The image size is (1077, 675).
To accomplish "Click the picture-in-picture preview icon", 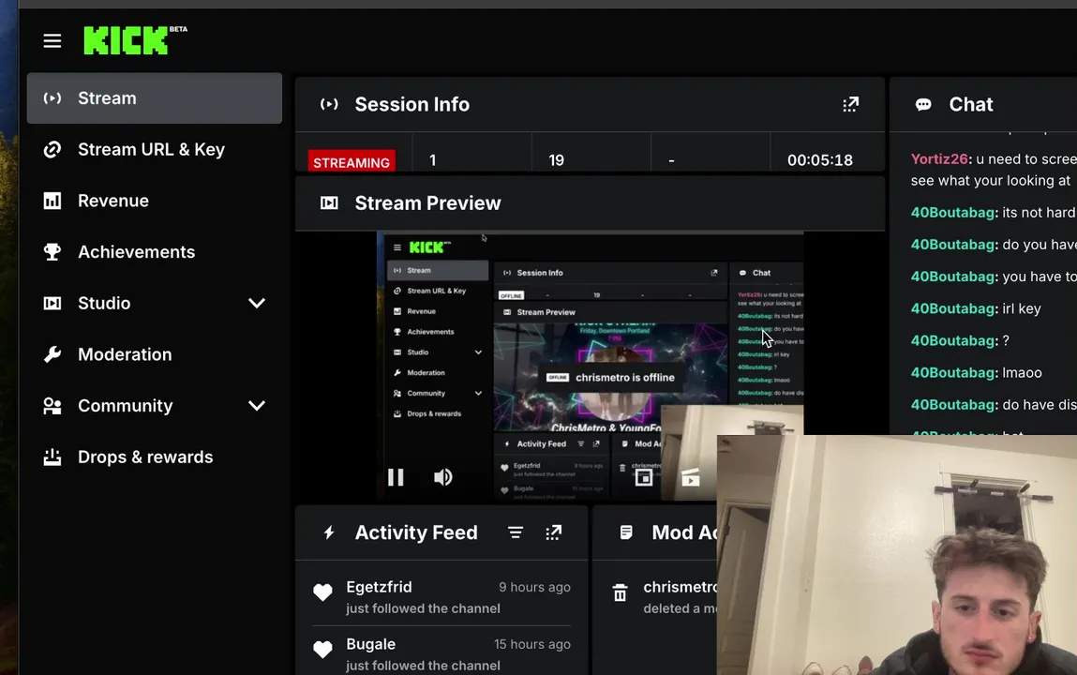I will 644,477.
